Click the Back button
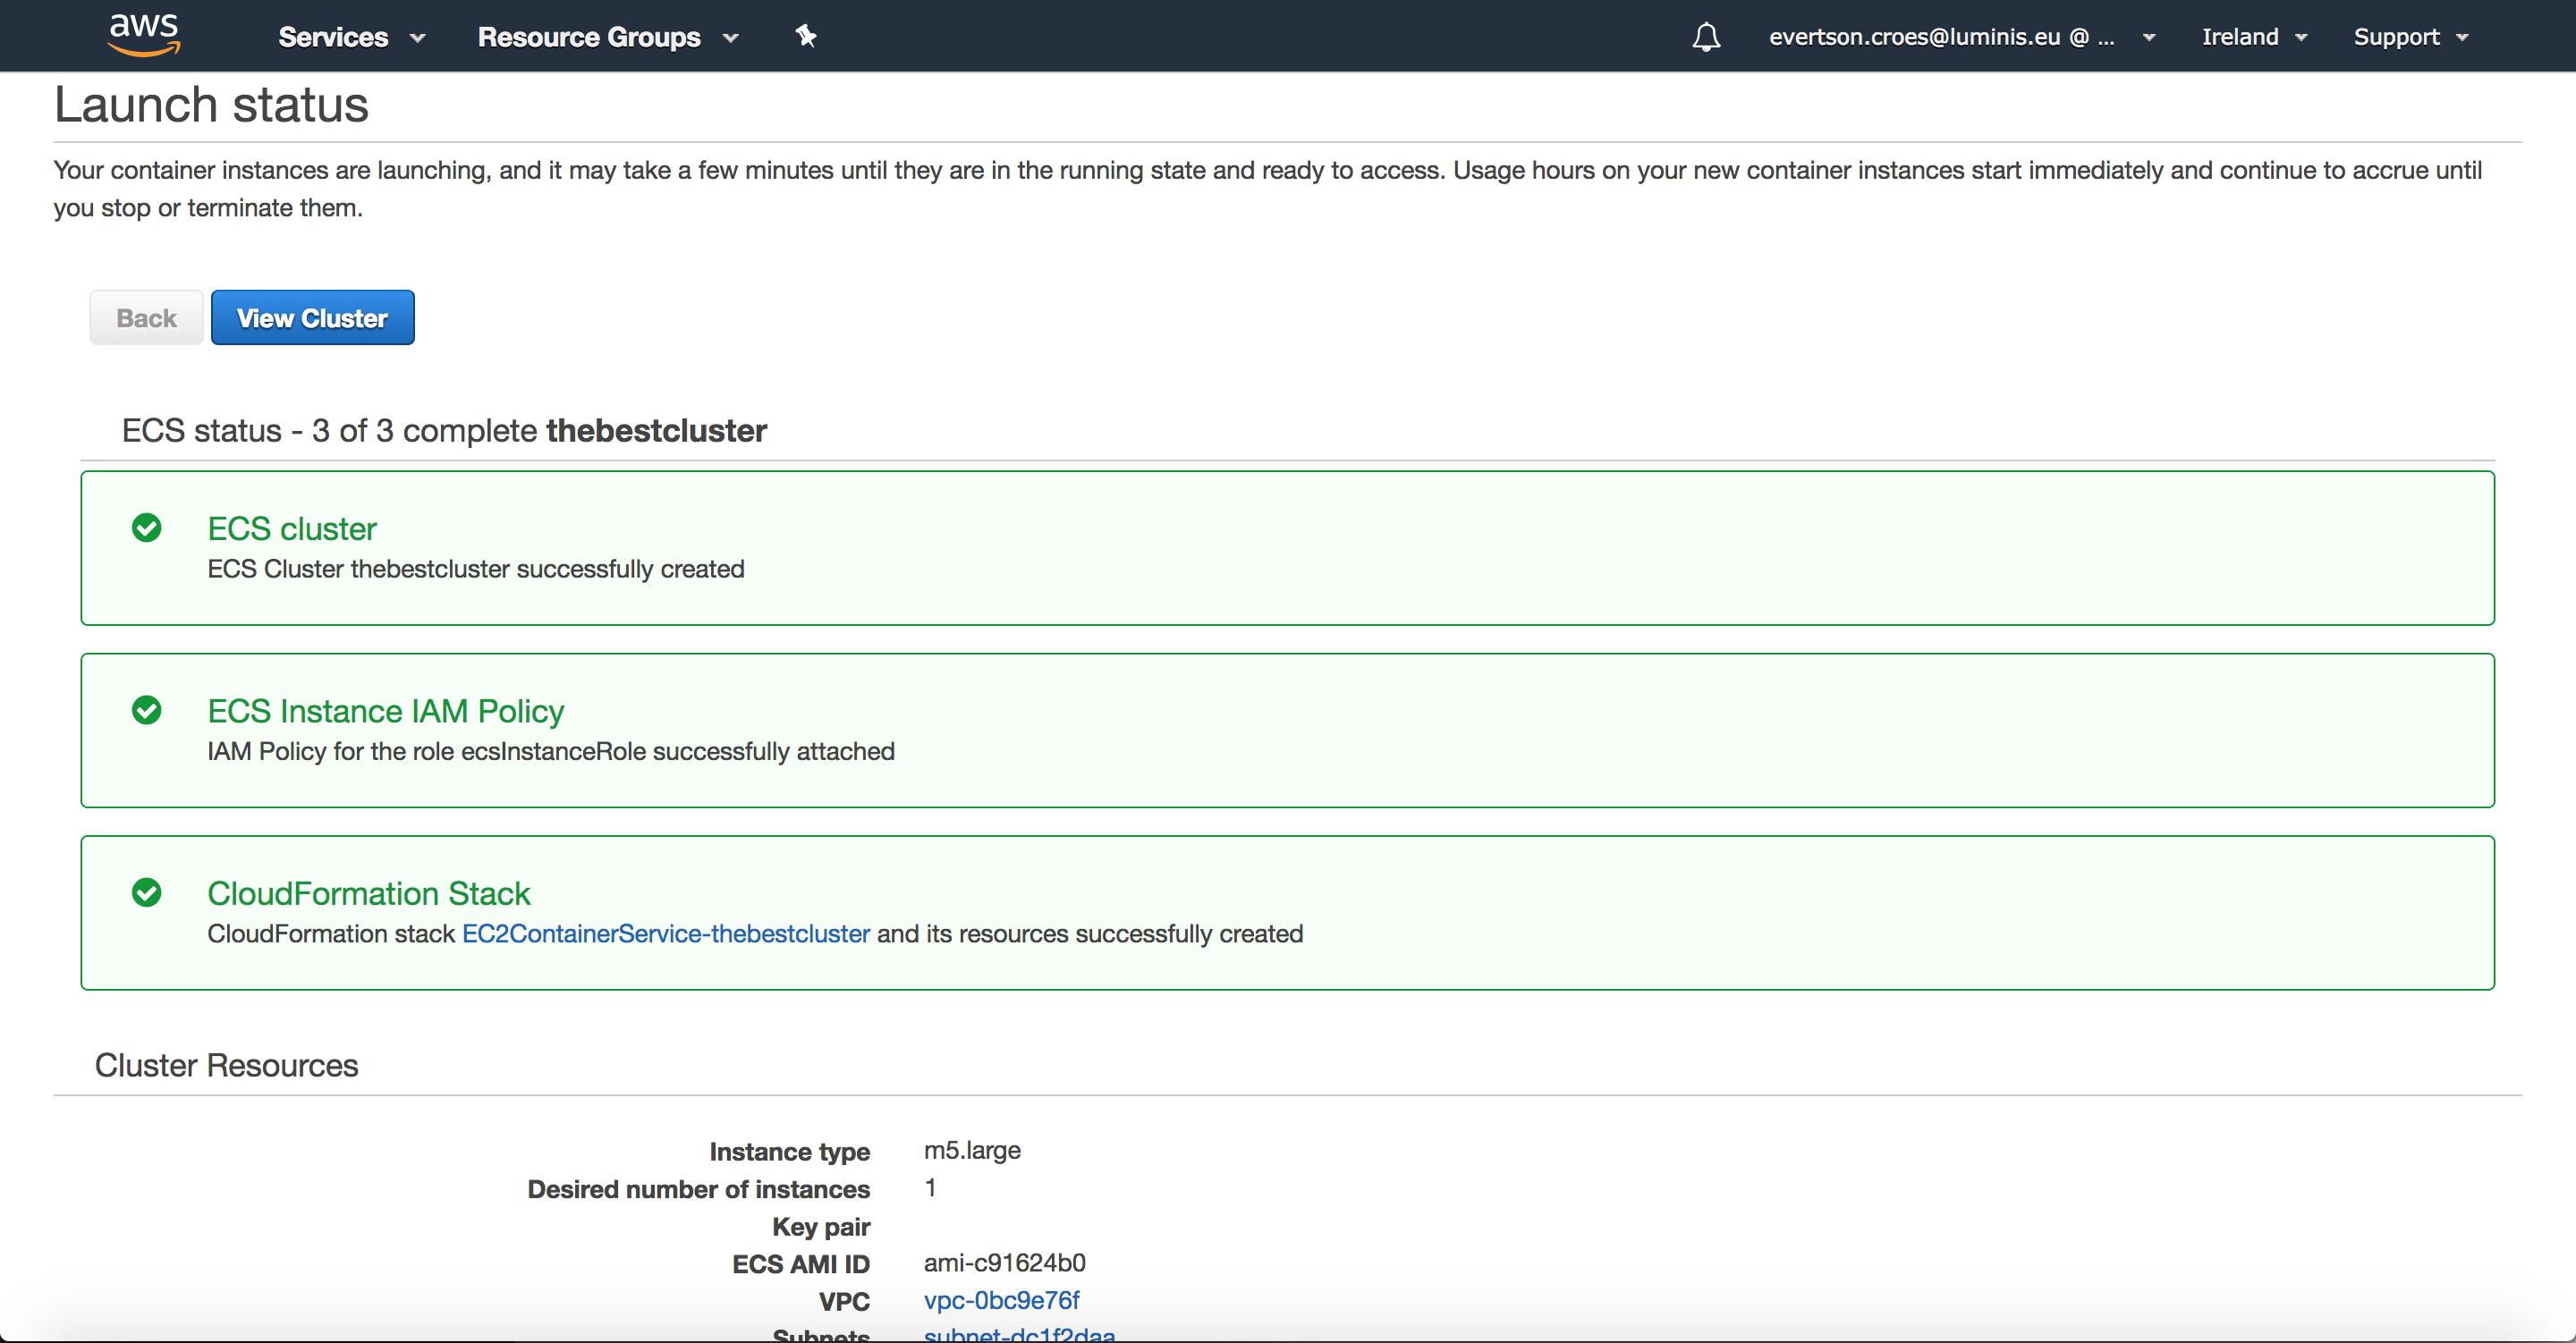This screenshot has width=2576, height=1343. point(146,318)
